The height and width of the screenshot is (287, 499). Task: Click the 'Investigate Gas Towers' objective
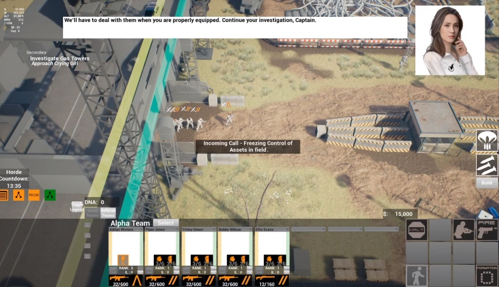click(60, 58)
